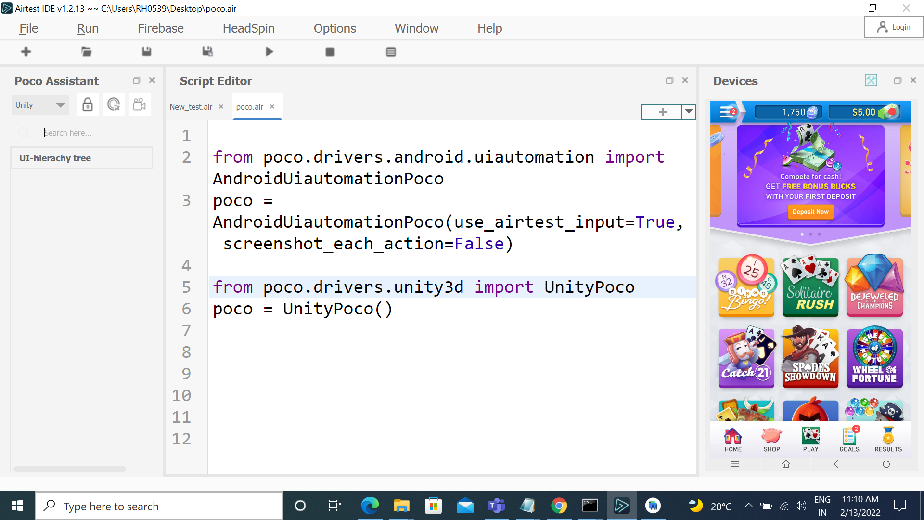Image resolution: width=924 pixels, height=520 pixels.
Task: Click the Login button
Action: [x=894, y=27]
